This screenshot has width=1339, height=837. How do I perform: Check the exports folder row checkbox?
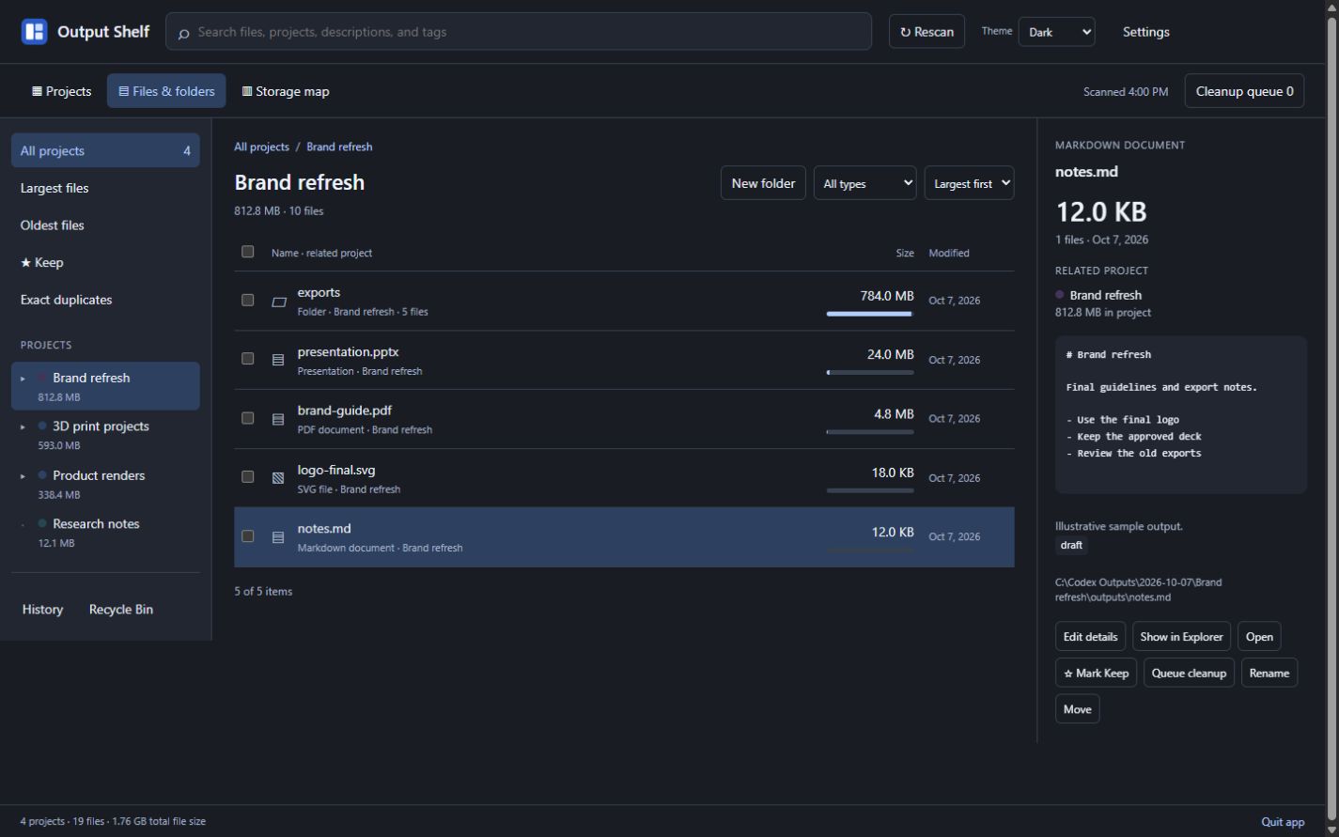[x=248, y=301]
